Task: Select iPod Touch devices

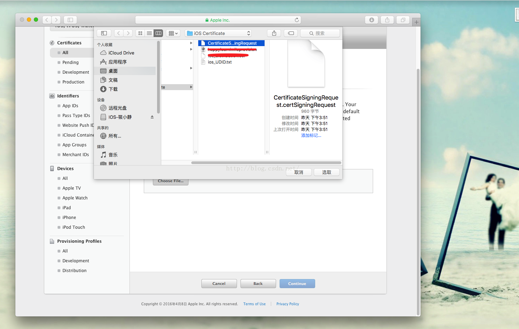Action: (74, 227)
